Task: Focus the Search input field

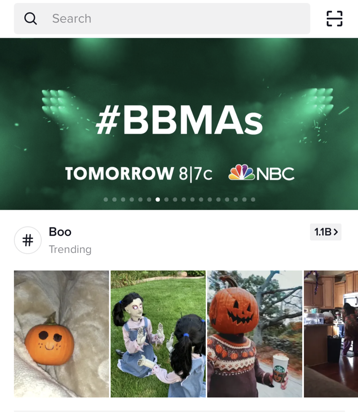Action: pyautogui.click(x=162, y=19)
